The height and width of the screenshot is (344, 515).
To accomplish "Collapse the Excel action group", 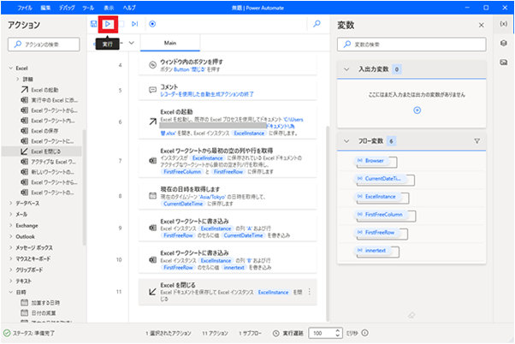I will click(x=11, y=68).
